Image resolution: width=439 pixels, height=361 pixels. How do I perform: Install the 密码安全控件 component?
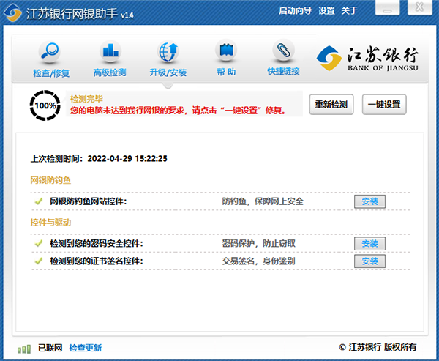point(369,244)
